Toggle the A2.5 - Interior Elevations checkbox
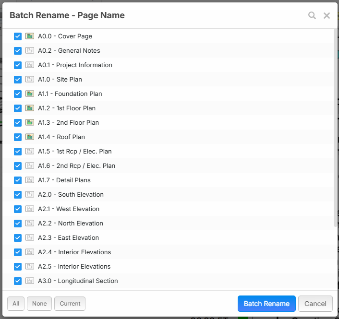The width and height of the screenshot is (339, 319). (x=18, y=267)
